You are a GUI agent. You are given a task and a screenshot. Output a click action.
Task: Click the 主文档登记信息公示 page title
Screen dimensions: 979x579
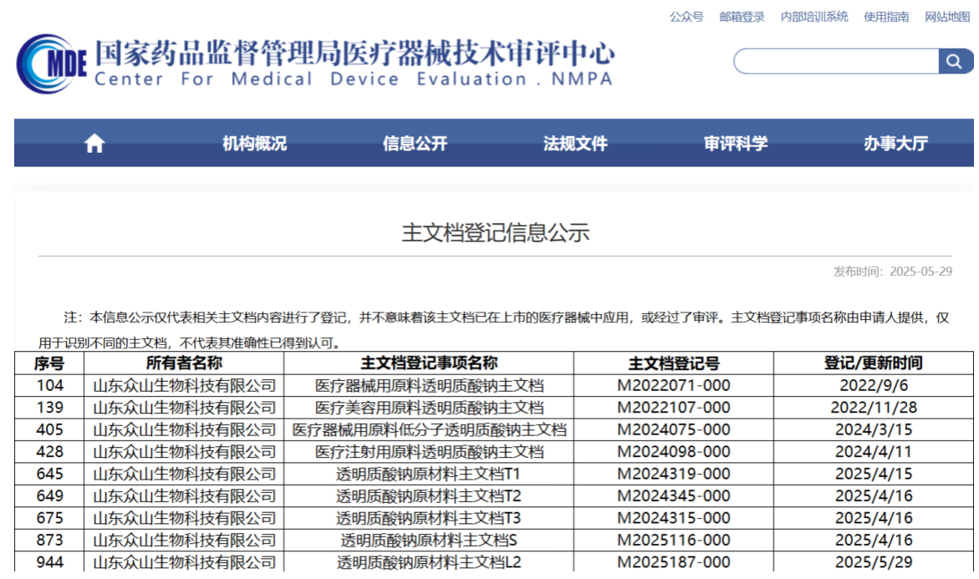tap(495, 232)
